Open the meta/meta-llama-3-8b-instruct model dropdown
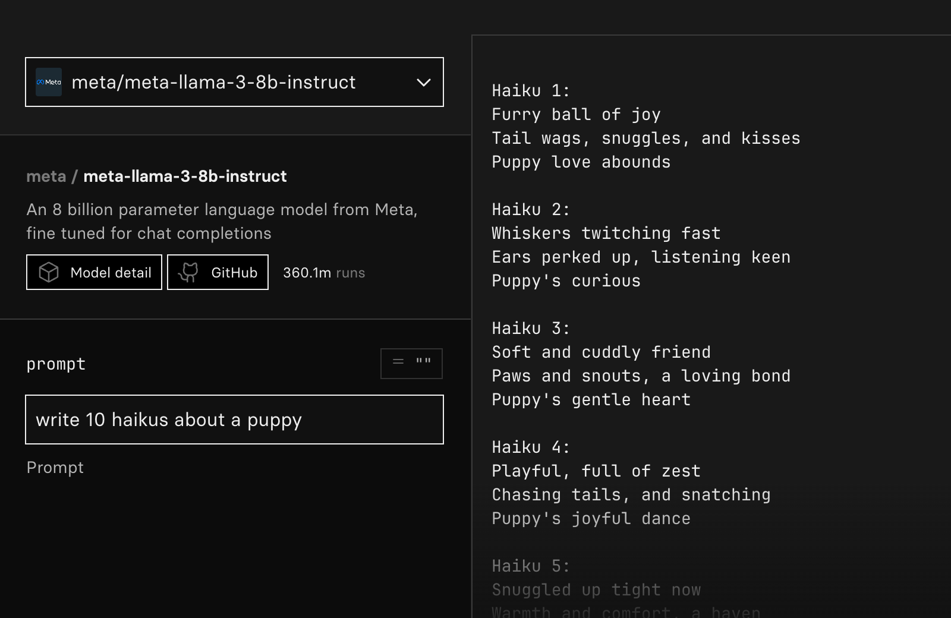 coord(234,82)
